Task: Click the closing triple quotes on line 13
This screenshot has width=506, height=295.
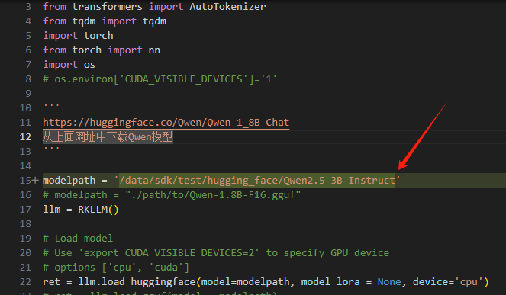Action: click(x=51, y=149)
